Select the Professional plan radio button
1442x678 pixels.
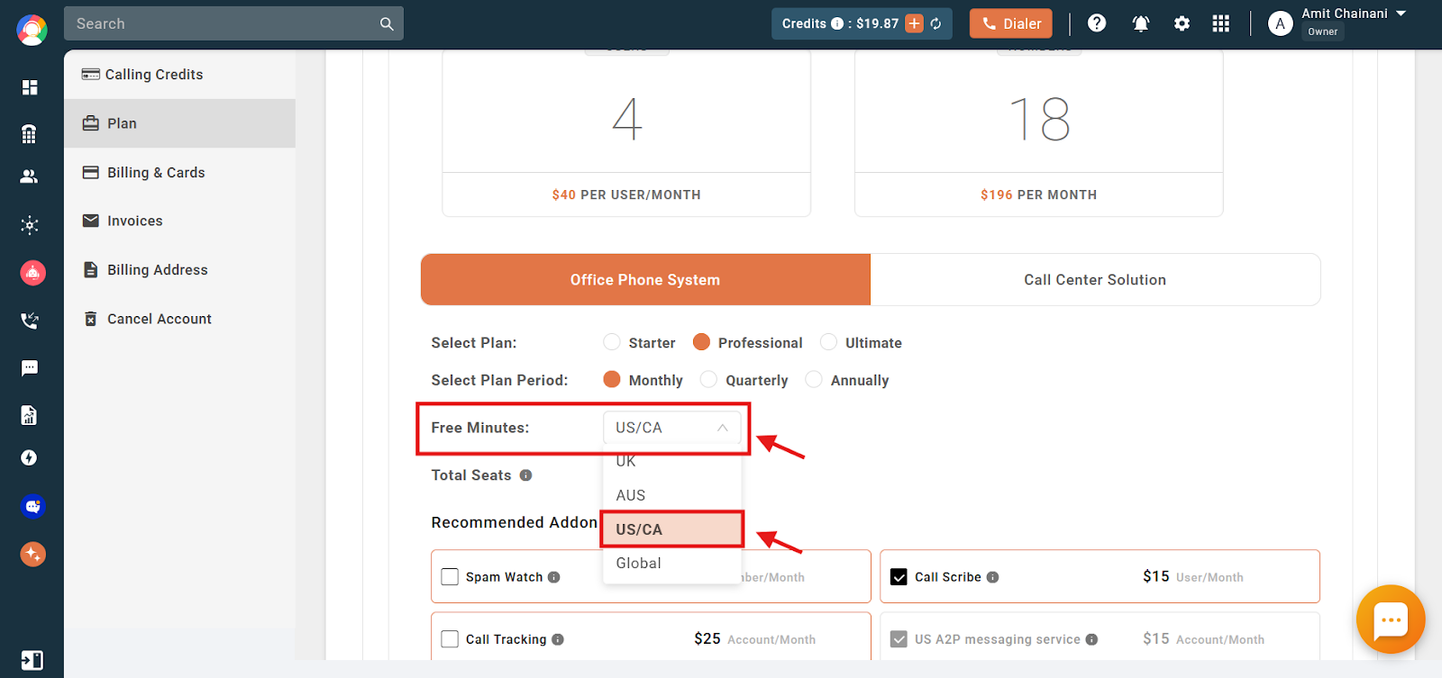(701, 342)
